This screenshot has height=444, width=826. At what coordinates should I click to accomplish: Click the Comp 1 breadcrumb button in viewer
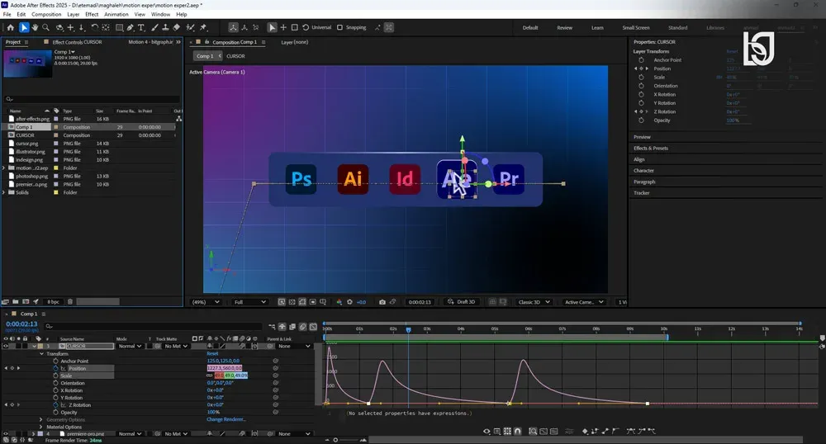coord(205,56)
